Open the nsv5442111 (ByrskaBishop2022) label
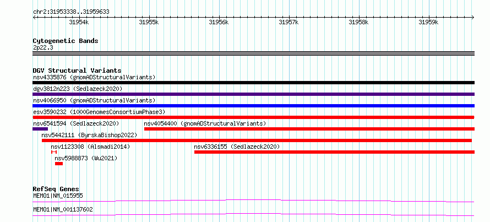The height and width of the screenshot is (222, 490). [x=89, y=135]
